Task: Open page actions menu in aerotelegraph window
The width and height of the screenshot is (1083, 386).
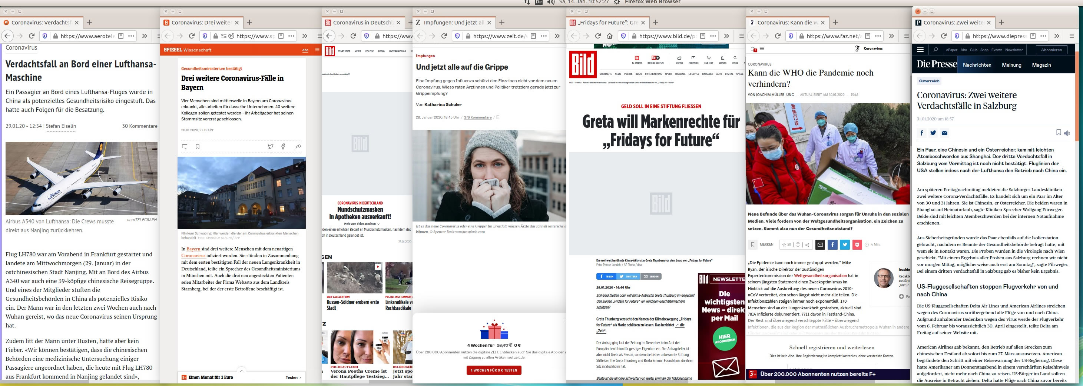Action: [x=131, y=36]
